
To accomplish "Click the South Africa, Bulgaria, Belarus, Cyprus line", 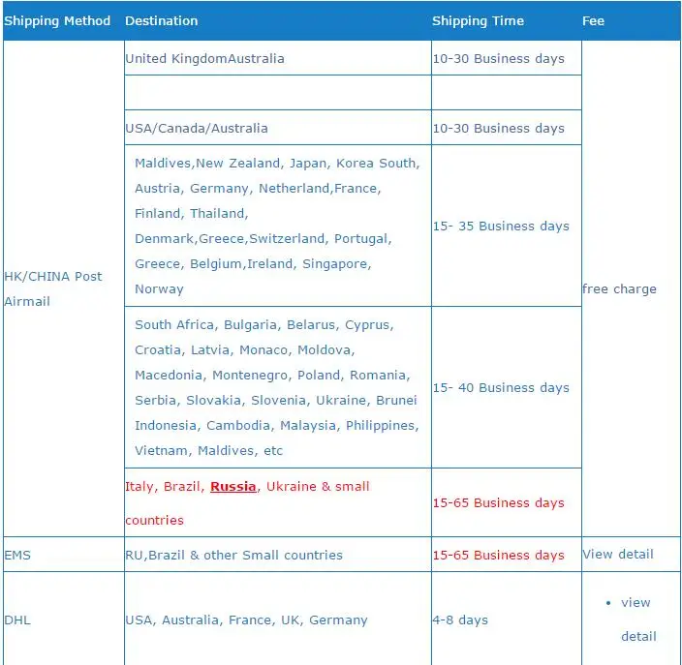I will click(264, 324).
